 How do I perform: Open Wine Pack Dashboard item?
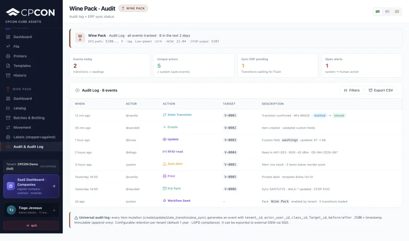31,98
